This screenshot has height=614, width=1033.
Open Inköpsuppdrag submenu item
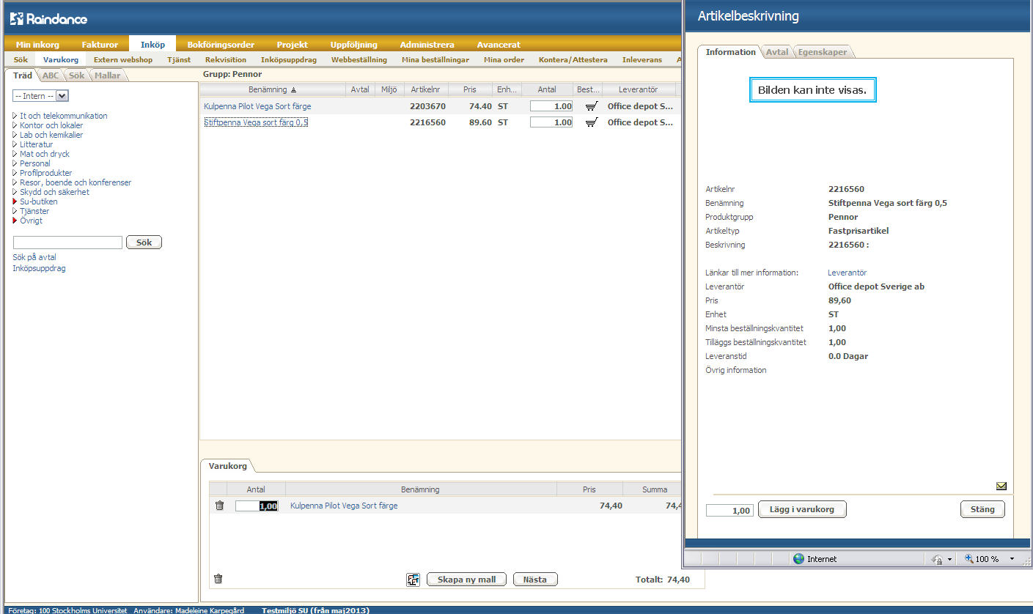pos(289,59)
